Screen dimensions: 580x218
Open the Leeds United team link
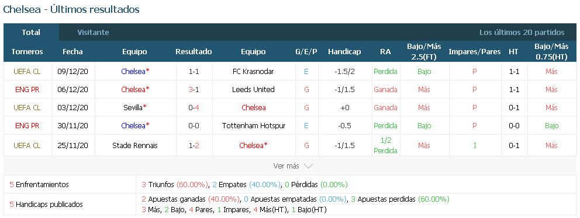(x=253, y=90)
